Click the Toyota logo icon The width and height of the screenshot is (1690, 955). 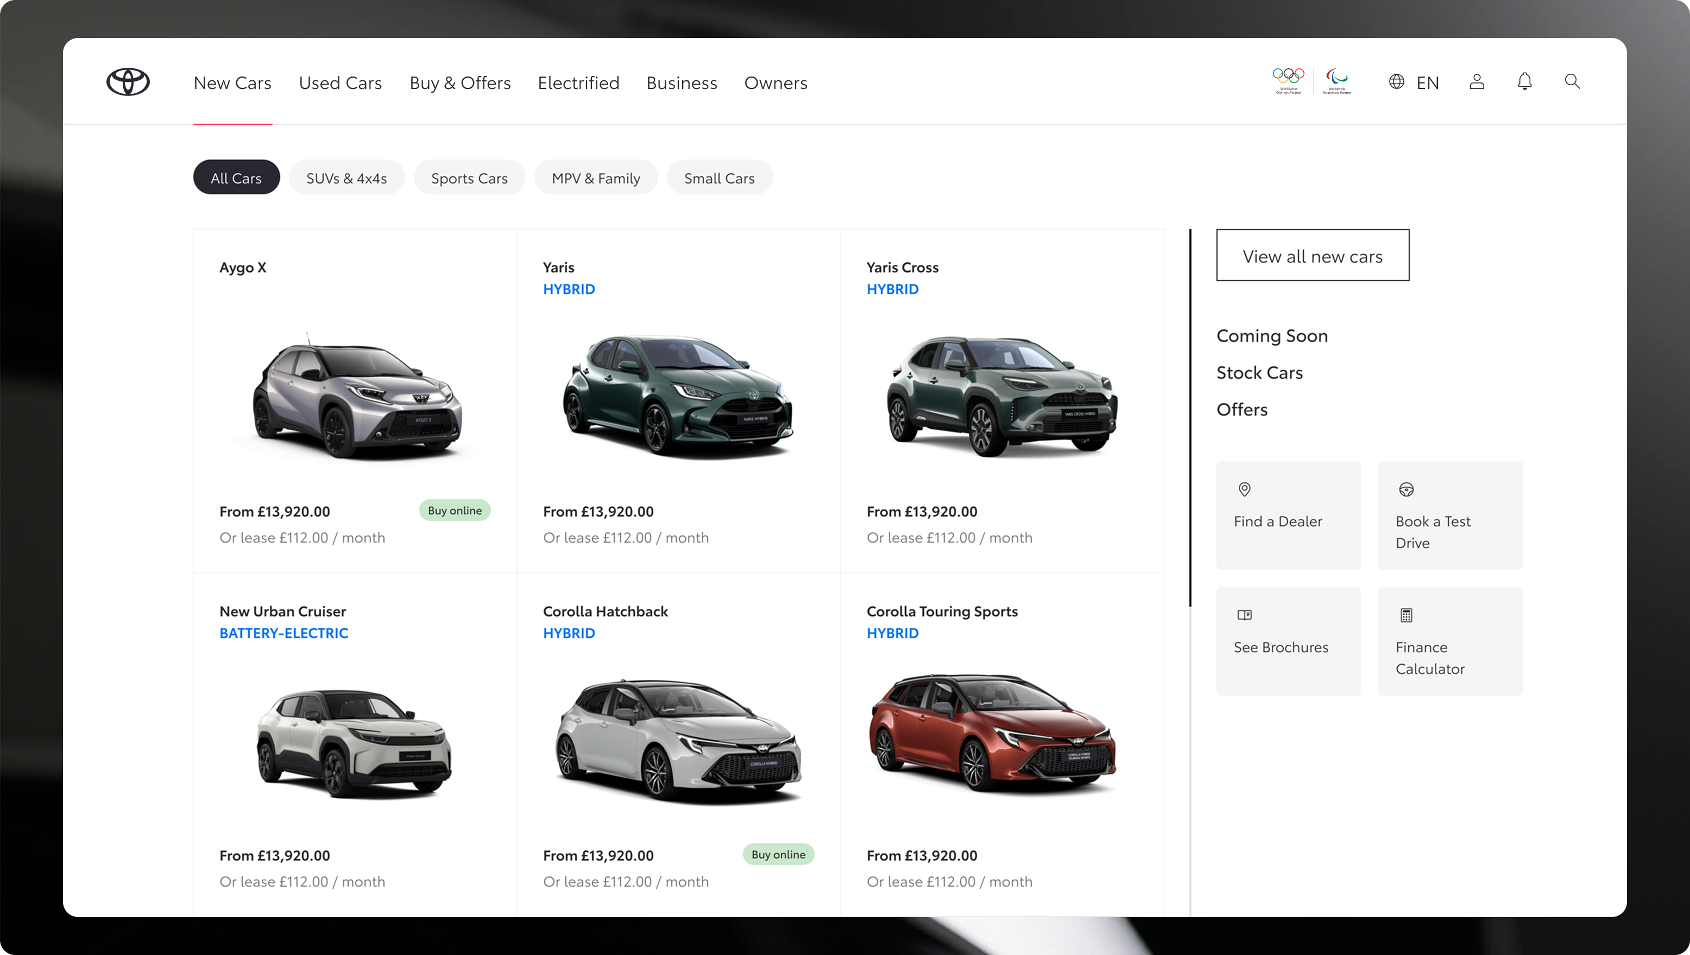pos(128,82)
